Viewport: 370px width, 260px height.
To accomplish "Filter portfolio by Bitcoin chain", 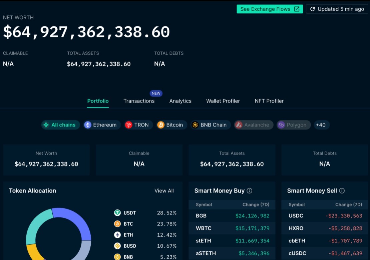I will pos(171,125).
